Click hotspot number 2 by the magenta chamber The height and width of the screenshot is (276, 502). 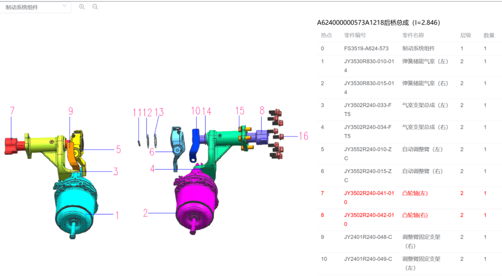(x=146, y=213)
